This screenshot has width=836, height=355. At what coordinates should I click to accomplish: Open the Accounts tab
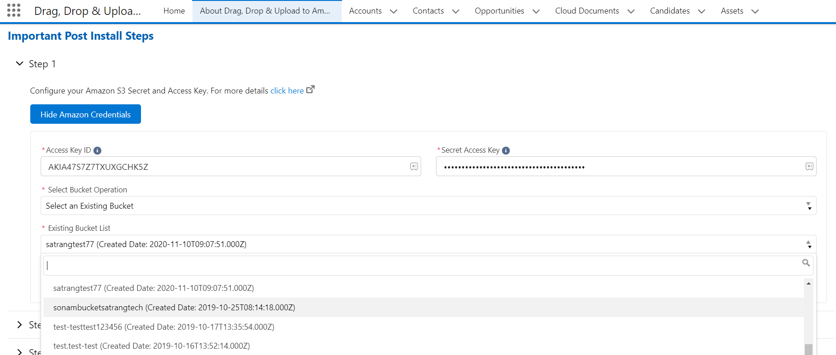[365, 11]
